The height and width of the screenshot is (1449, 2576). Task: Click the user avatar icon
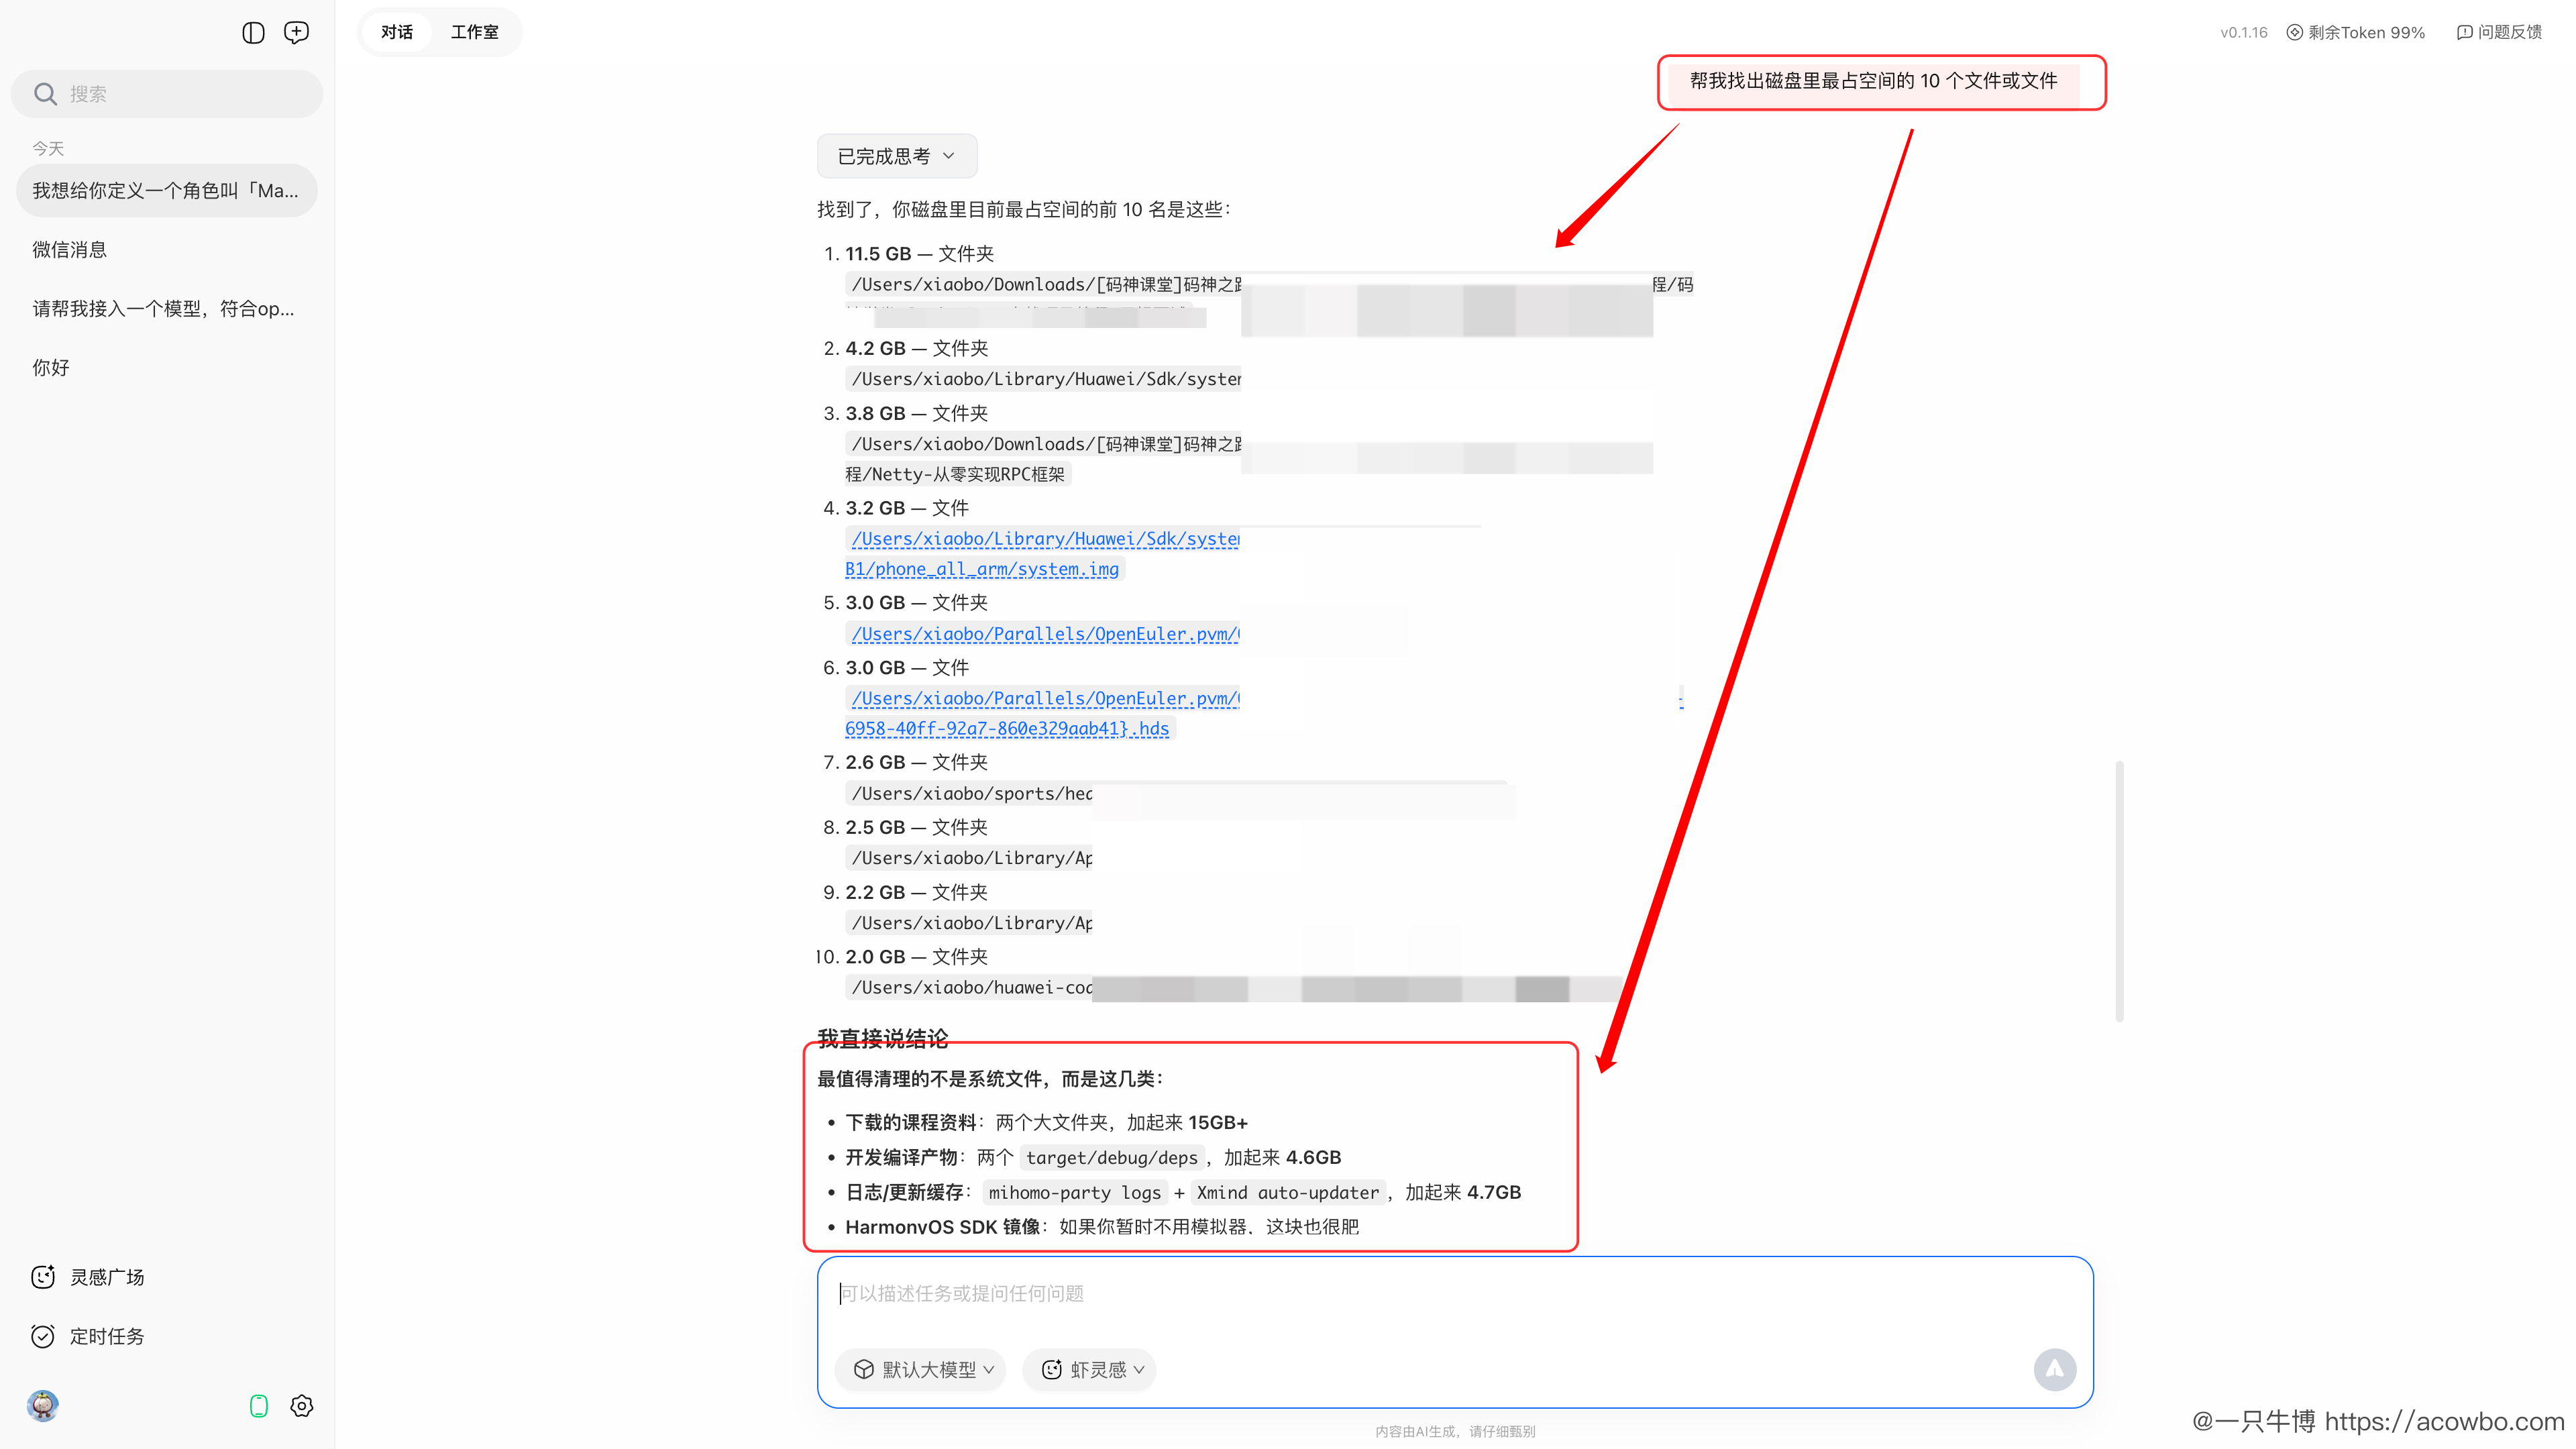pos(43,1406)
